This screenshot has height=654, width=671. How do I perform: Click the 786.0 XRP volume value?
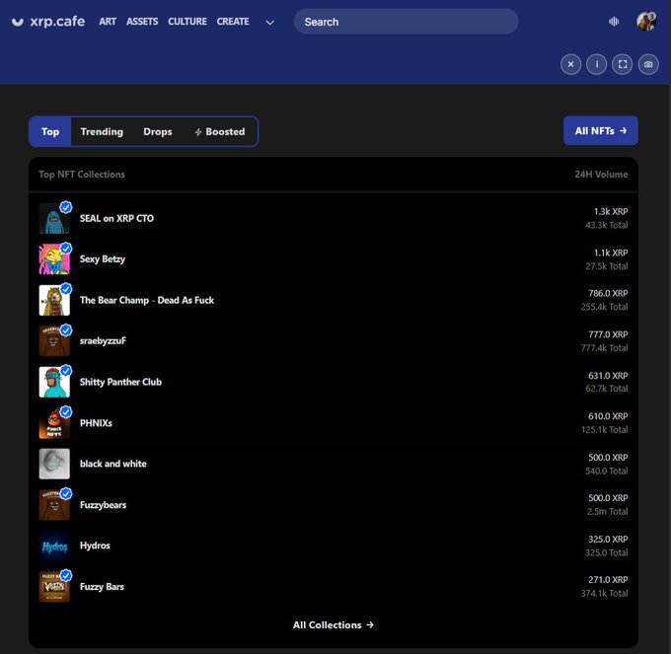608,293
